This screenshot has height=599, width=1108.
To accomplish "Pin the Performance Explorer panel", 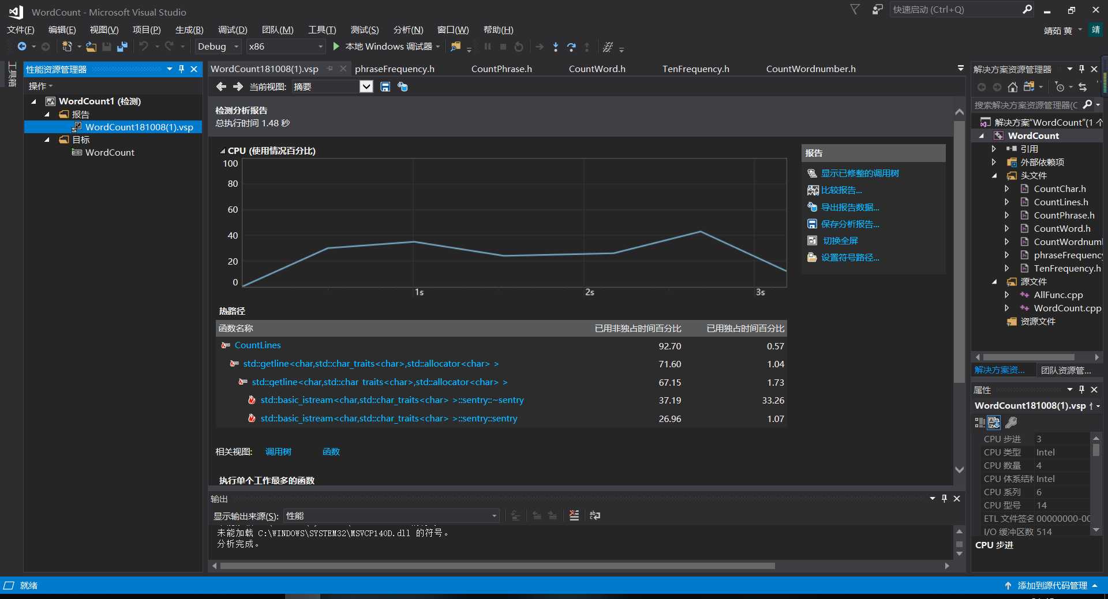I will [x=181, y=69].
